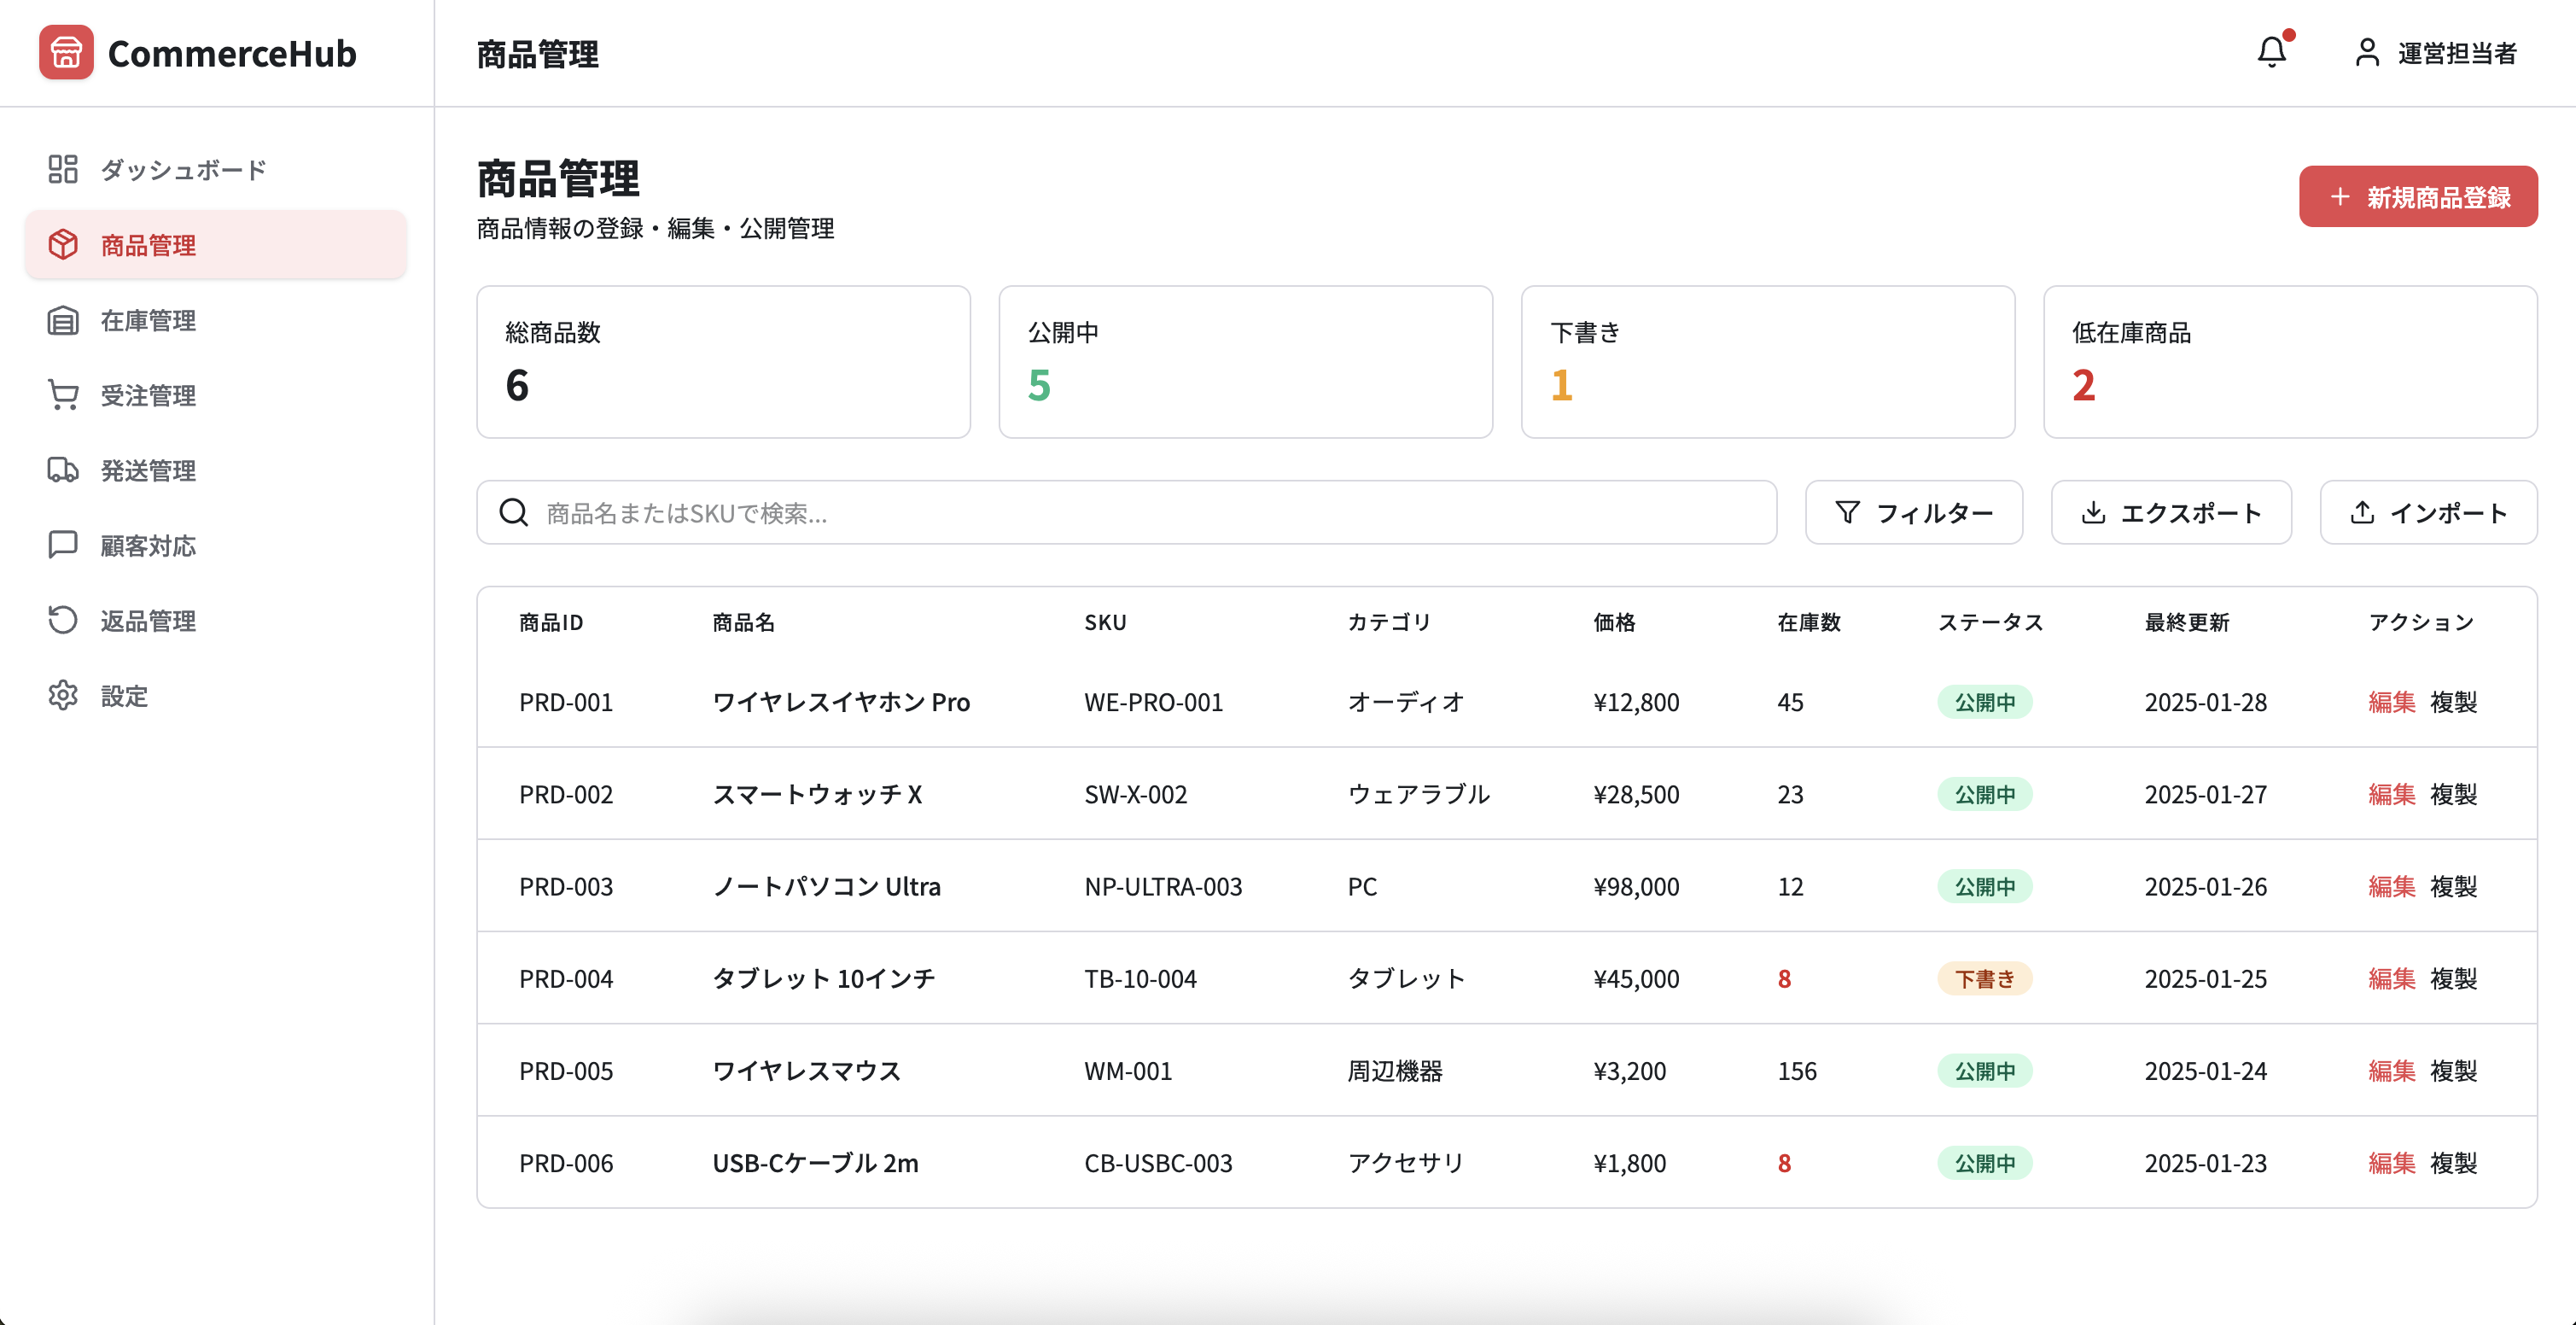2576x1325 pixels.
Task: Click the エクスポート button
Action: 2170,513
